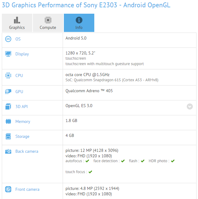Select the '4 GB' storage value

click(x=70, y=135)
